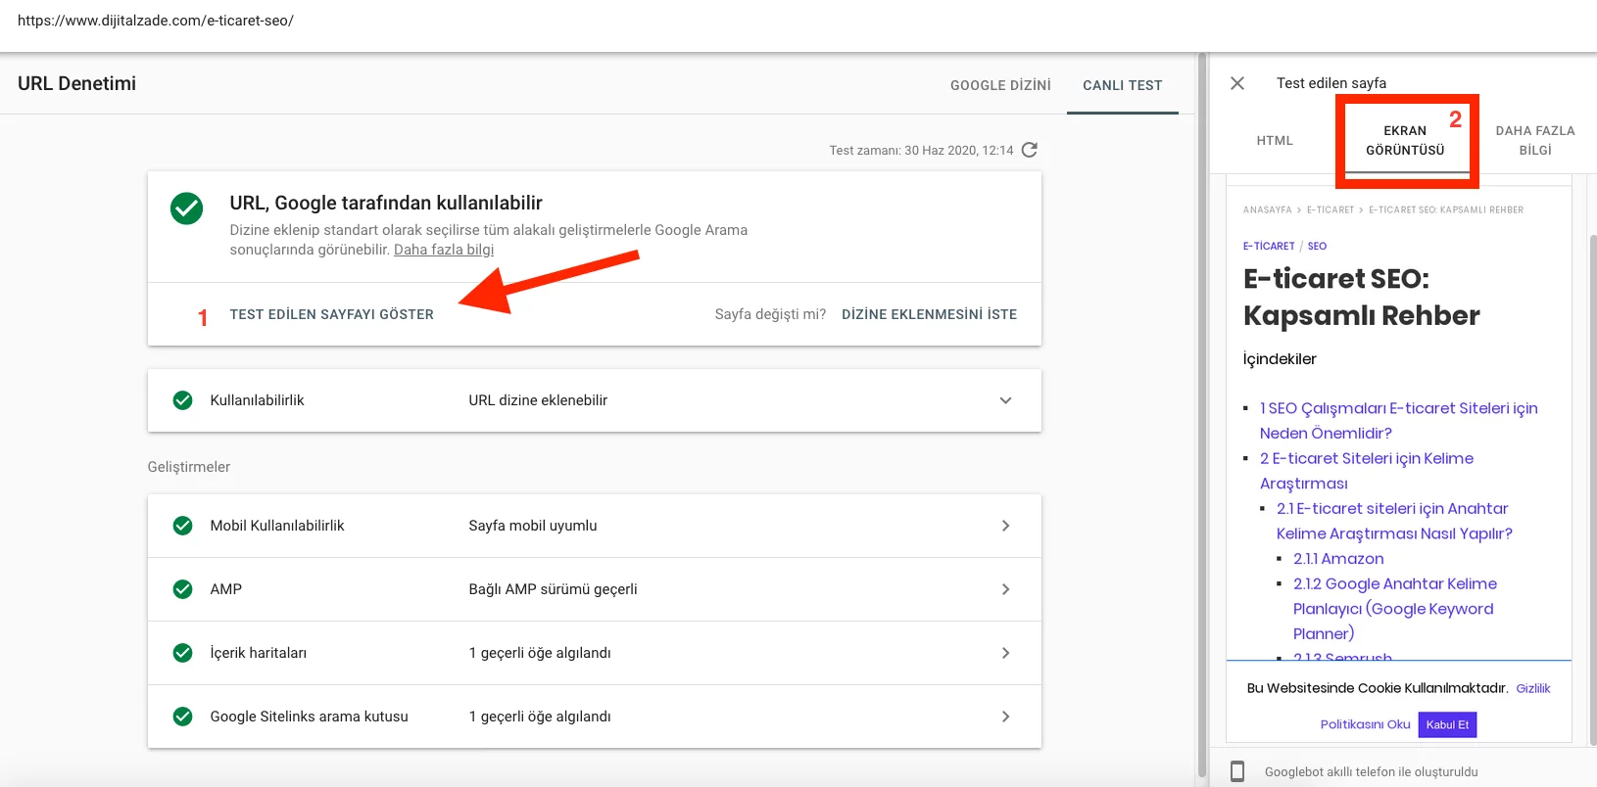
Task: Click the green check icon for AMP
Action: click(182, 589)
